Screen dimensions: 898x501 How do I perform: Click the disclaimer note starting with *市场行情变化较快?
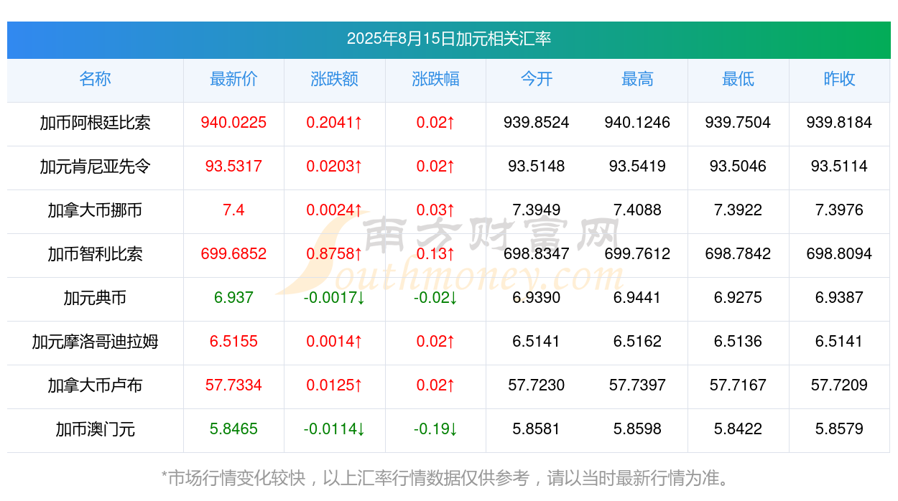click(x=449, y=478)
